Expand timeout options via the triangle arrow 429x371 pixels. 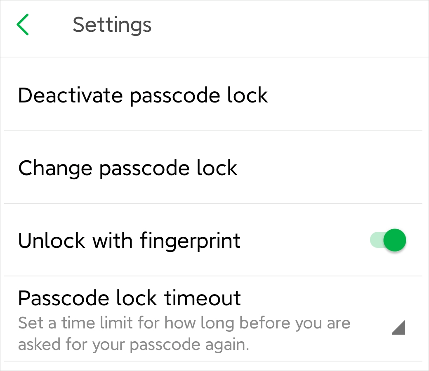coord(398,328)
